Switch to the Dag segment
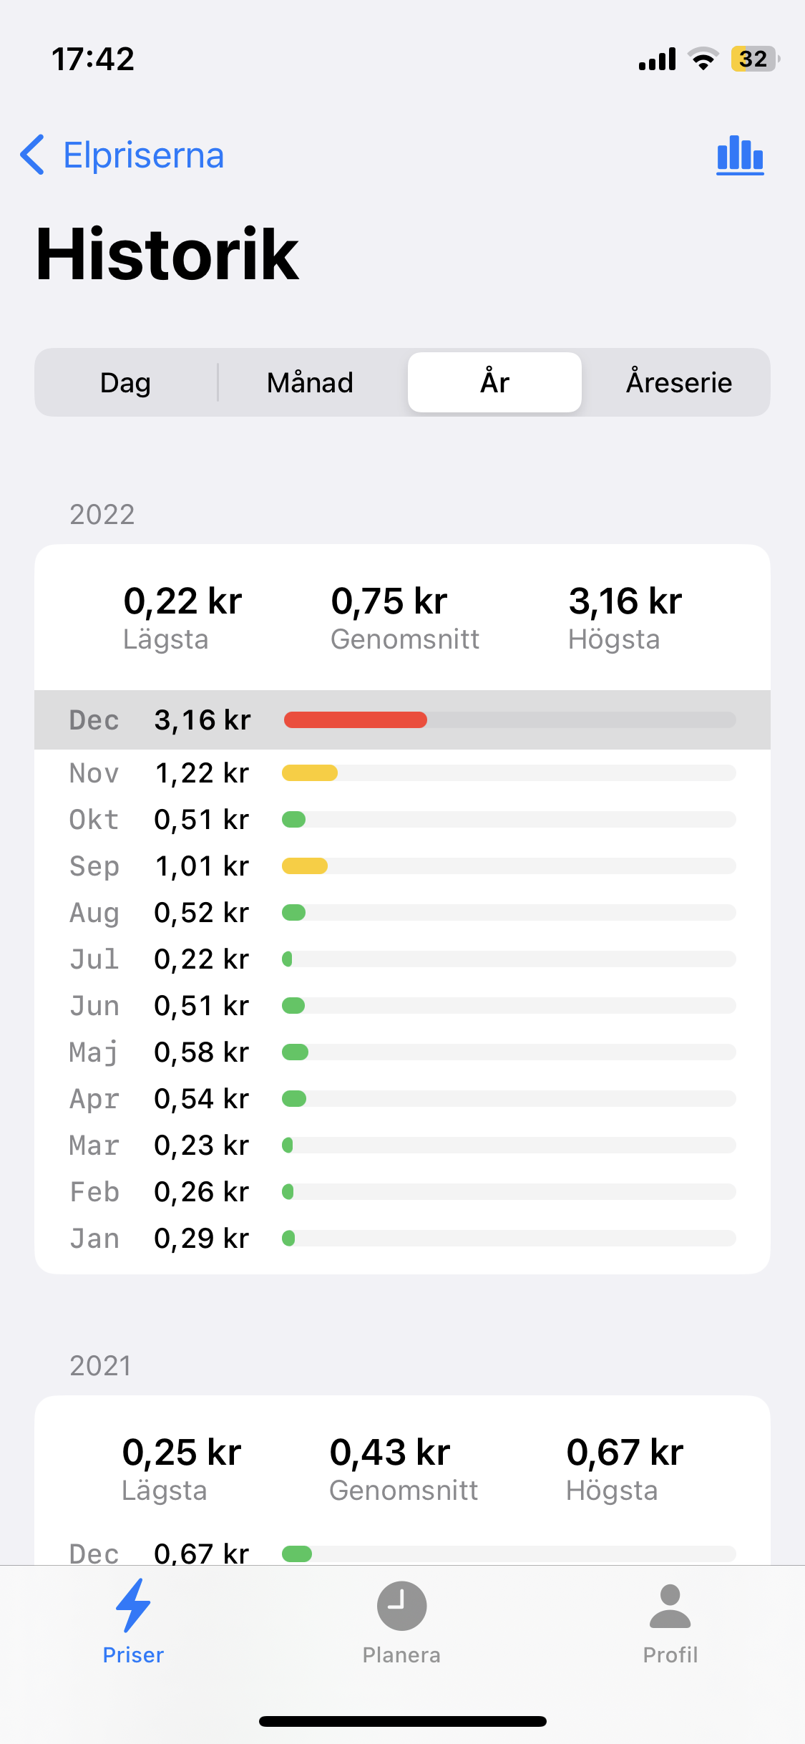Viewport: 805px width, 1744px height. [x=126, y=382]
